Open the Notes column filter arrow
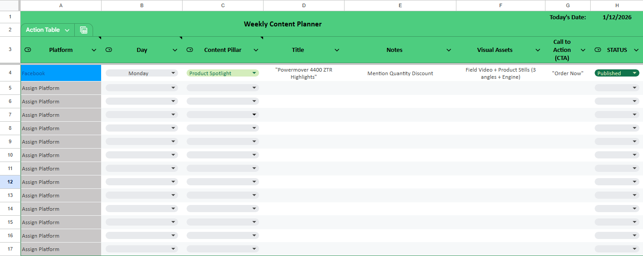 pyautogui.click(x=449, y=50)
